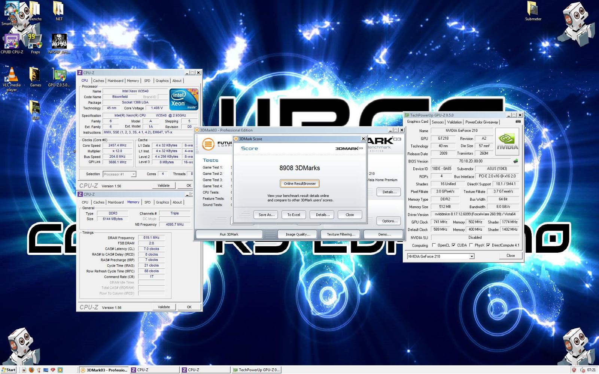Click the Start button on taskbar

(8, 370)
